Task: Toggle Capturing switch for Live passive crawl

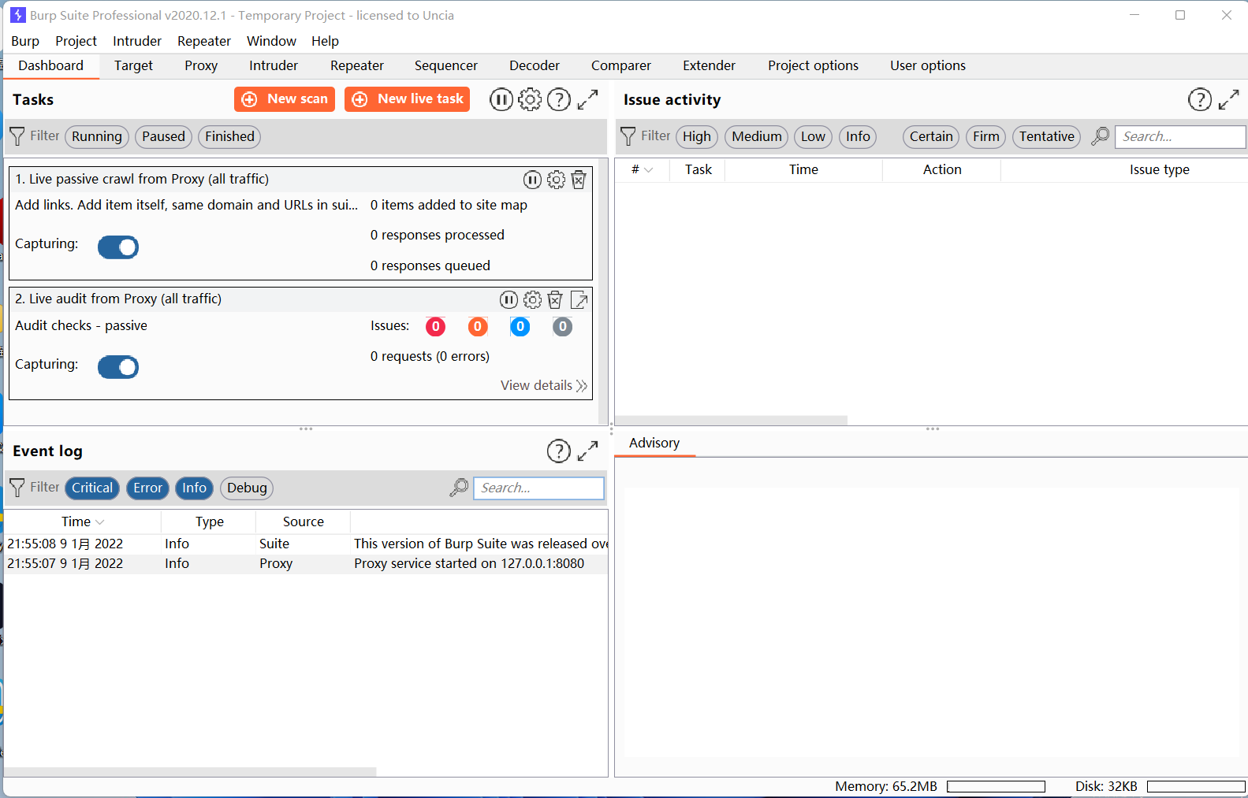Action: (118, 247)
